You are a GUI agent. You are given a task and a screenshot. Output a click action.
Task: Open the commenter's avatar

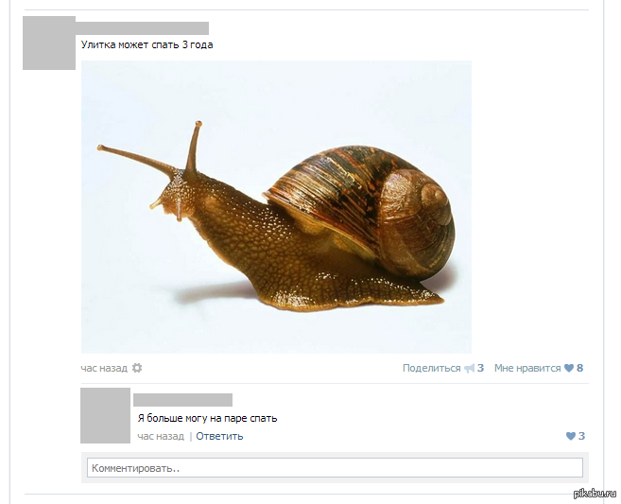tap(105, 416)
